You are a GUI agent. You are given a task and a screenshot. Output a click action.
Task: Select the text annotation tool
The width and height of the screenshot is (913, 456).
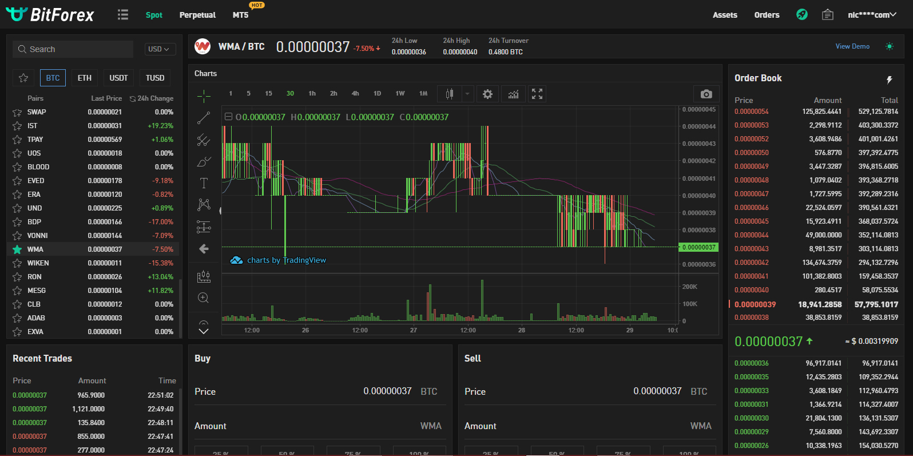(x=204, y=183)
